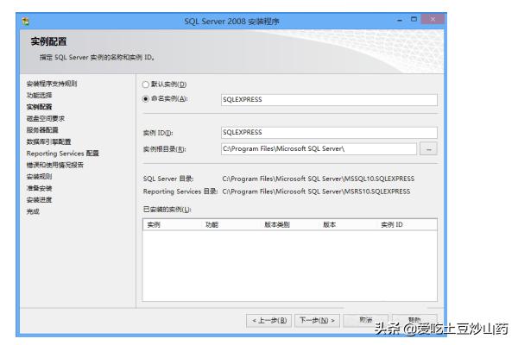Click the 取消 cancel button

pyautogui.click(x=366, y=320)
